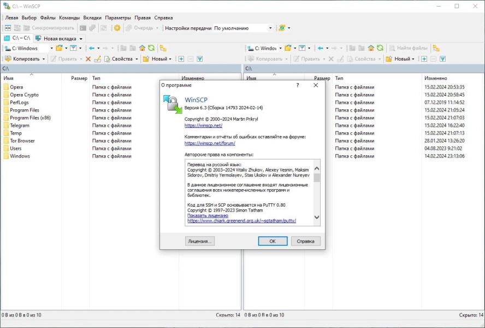Expand the Копировать dropdown arrow in left panel
This screenshot has height=328, width=485.
pos(44,59)
